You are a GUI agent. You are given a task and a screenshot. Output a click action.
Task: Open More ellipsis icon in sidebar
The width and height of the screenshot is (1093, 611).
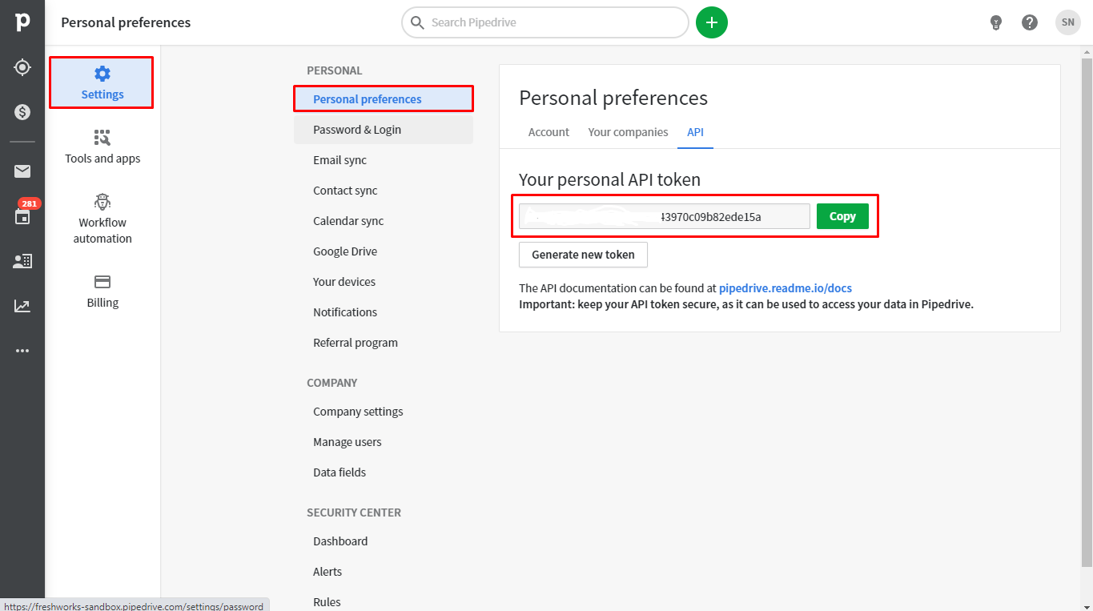click(x=22, y=351)
